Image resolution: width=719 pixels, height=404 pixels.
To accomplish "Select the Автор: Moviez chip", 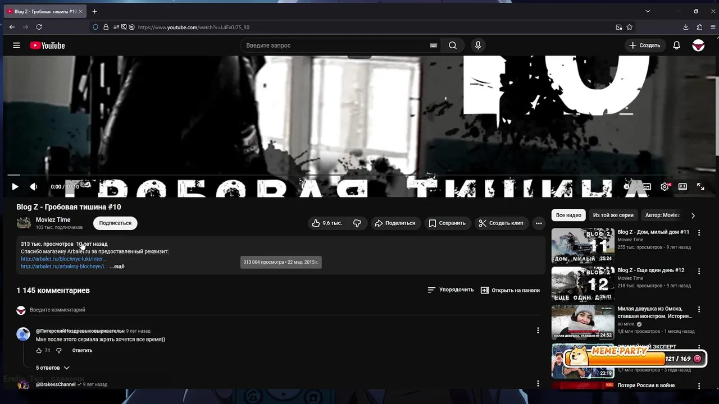I will (x=663, y=215).
